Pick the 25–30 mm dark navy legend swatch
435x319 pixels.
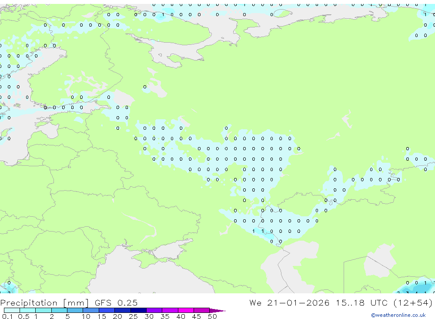(x=138, y=310)
